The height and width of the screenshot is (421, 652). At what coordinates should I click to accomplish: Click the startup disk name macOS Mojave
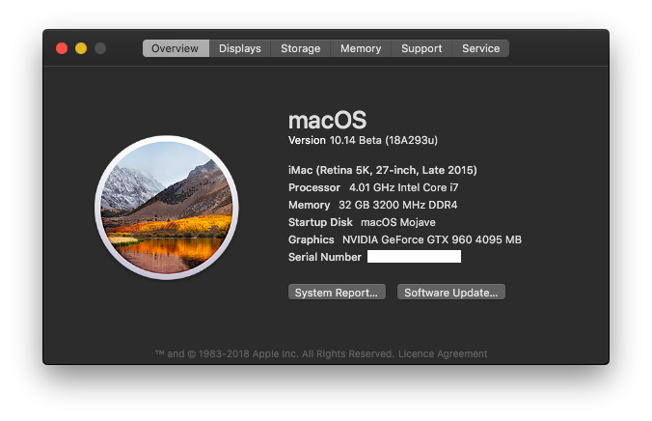pos(398,222)
